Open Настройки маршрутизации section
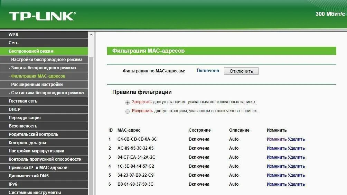Image resolution: width=347 pixels, height=195 pixels. coord(44,151)
